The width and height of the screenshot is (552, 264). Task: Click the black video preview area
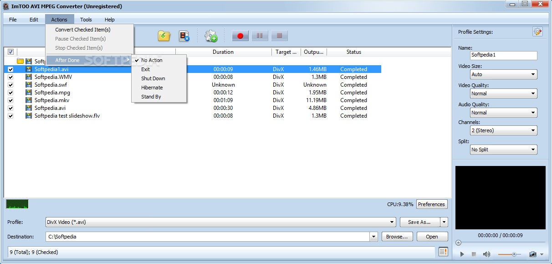click(x=501, y=197)
